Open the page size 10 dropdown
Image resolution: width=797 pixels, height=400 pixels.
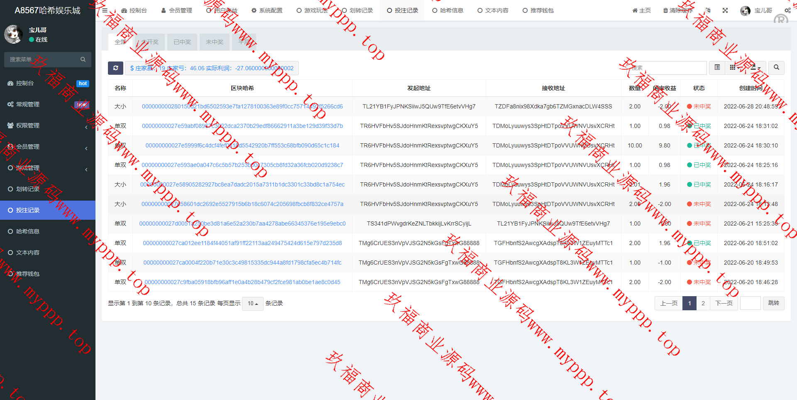(x=252, y=304)
